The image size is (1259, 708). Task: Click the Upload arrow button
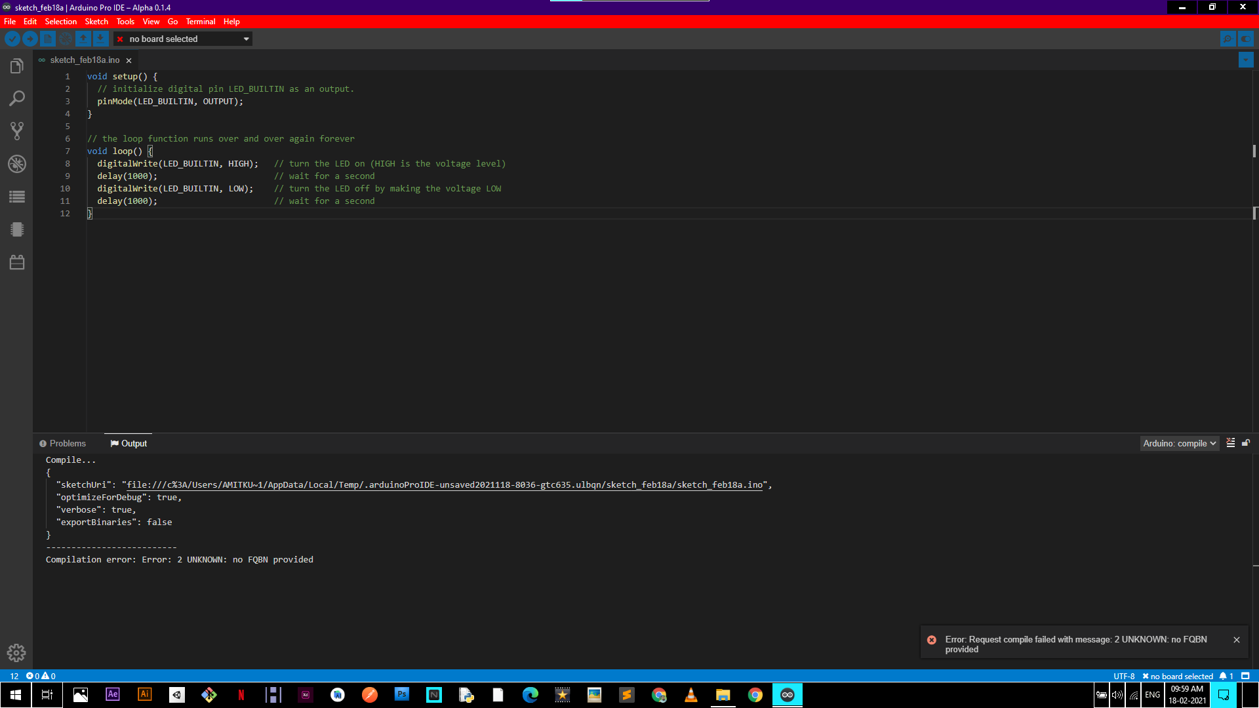pyautogui.click(x=30, y=39)
